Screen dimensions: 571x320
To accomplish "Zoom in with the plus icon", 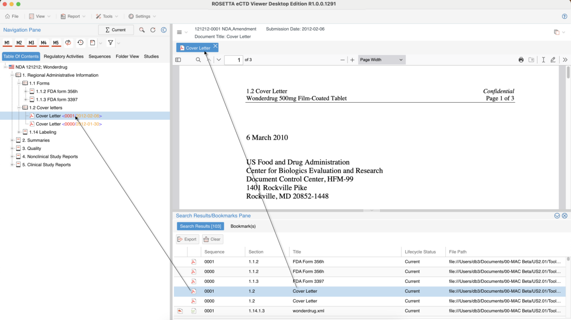I will tap(352, 60).
